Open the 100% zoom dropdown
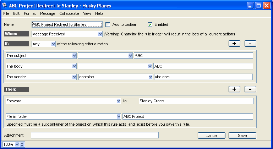This screenshot has height=149, width=273. click(x=17, y=144)
